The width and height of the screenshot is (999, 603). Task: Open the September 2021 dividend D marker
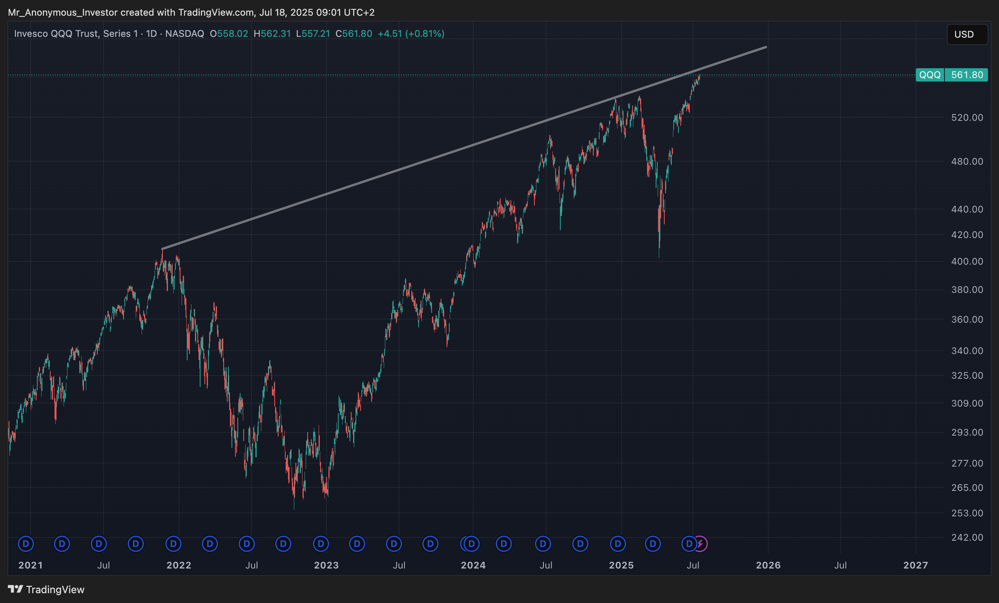tap(136, 544)
